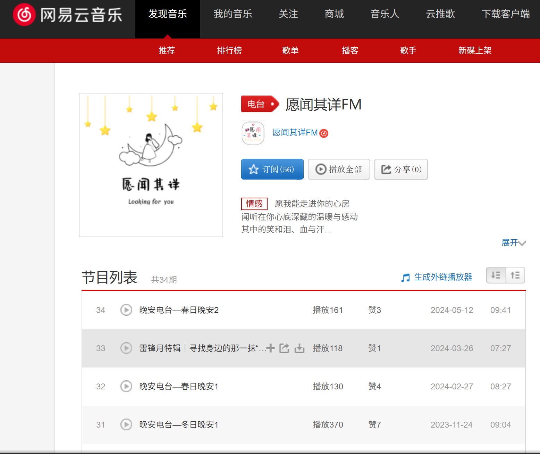Screen dimensions: 540x454
Task: Click the duration 08:27
Action: point(500,386)
